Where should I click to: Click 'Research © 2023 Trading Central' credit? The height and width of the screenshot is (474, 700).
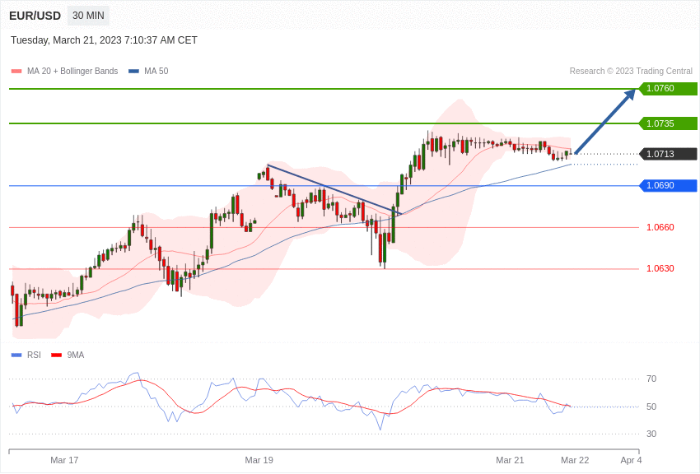point(631,72)
